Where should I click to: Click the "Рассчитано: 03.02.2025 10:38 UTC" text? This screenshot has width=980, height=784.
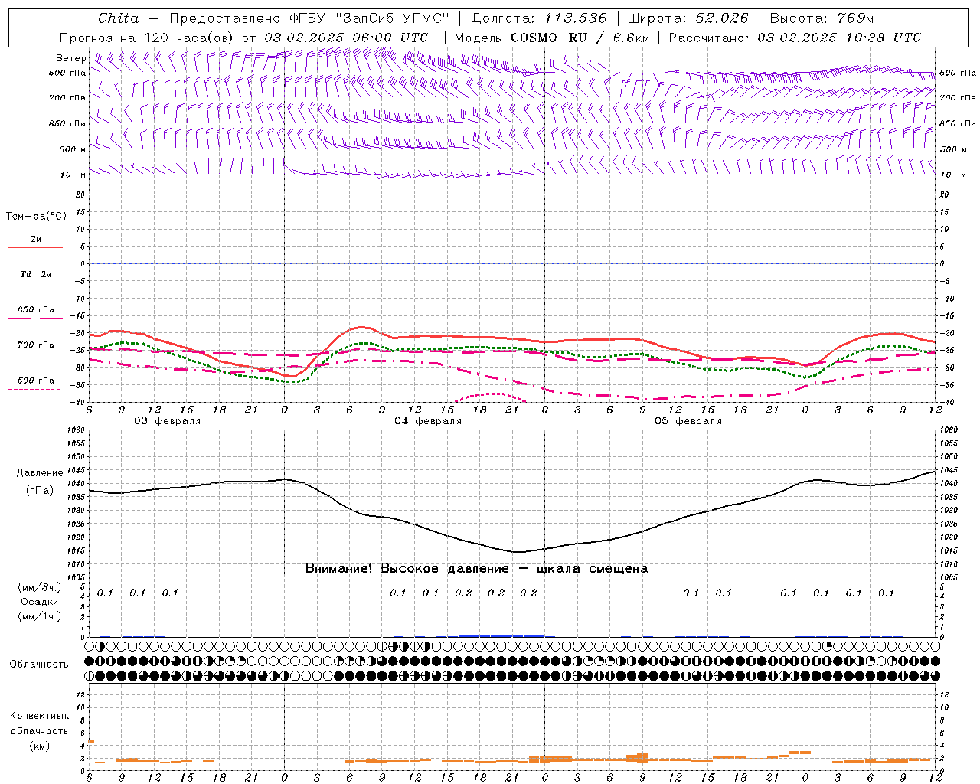[795, 38]
